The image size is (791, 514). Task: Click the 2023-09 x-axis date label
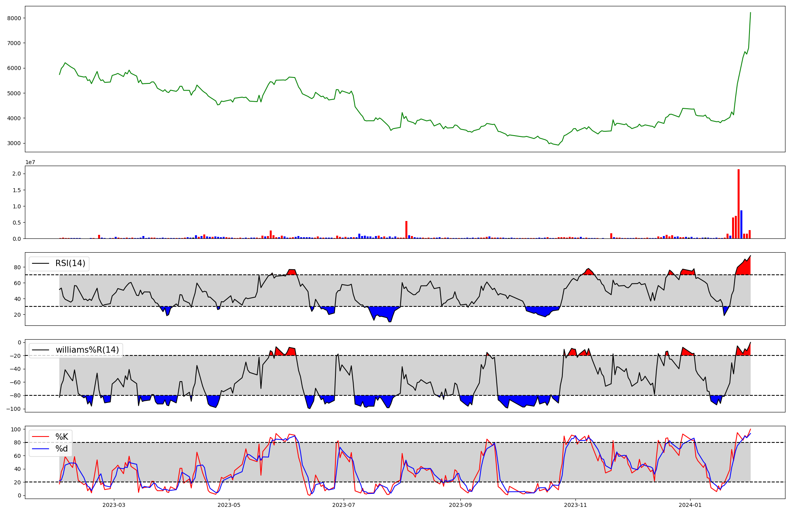pos(460,505)
